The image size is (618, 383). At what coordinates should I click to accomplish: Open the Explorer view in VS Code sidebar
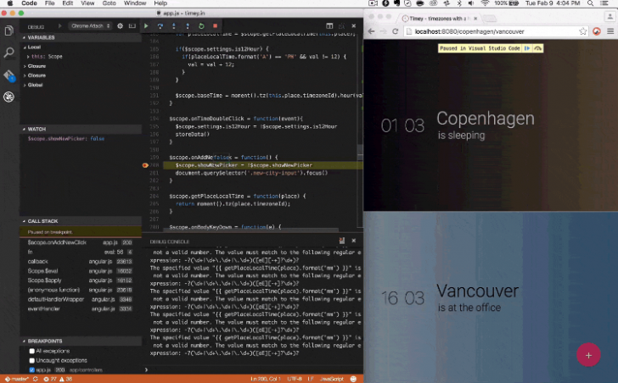[x=8, y=31]
